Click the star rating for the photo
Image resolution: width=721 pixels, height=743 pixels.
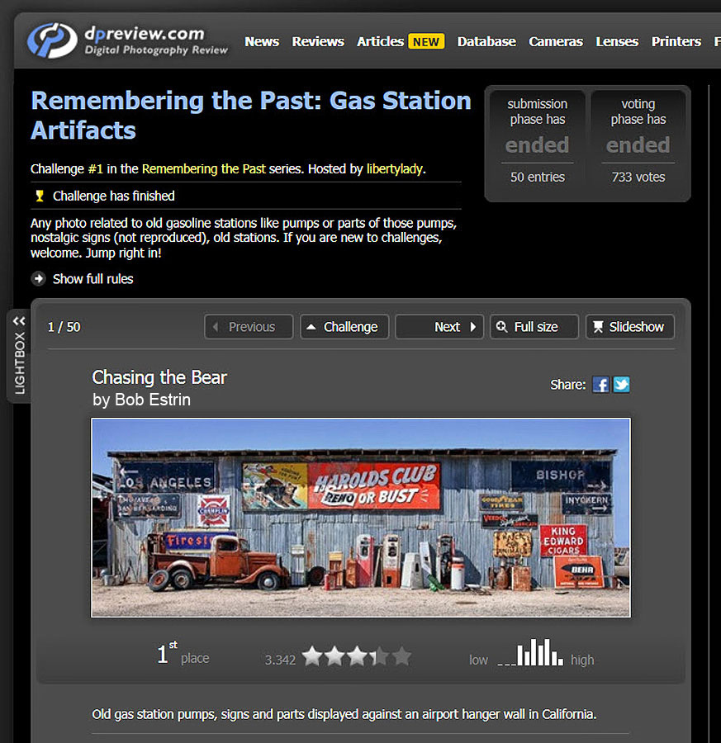click(x=356, y=657)
